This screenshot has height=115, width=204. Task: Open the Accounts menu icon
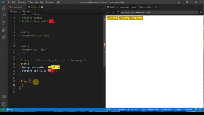tap(4, 96)
